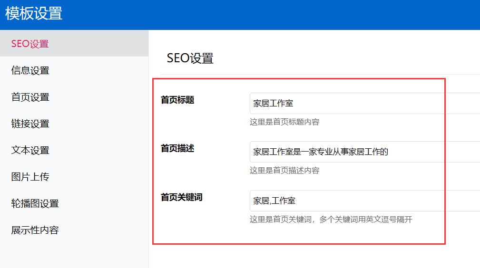
Task: Click the keyword hint about 英文逗号隔开
Action: (331, 220)
